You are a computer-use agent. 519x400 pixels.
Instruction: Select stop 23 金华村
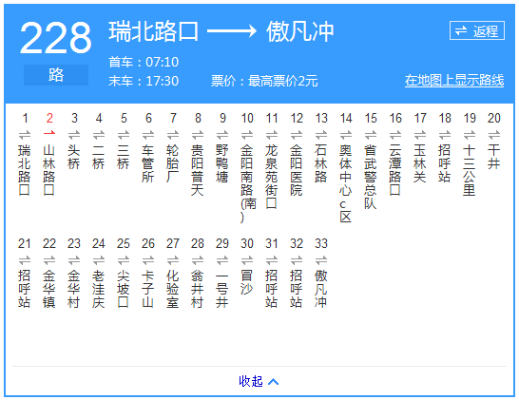74,289
